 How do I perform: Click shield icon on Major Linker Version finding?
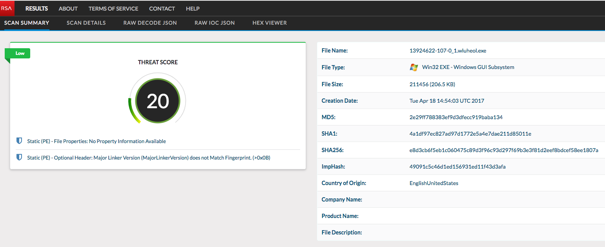pyautogui.click(x=19, y=157)
